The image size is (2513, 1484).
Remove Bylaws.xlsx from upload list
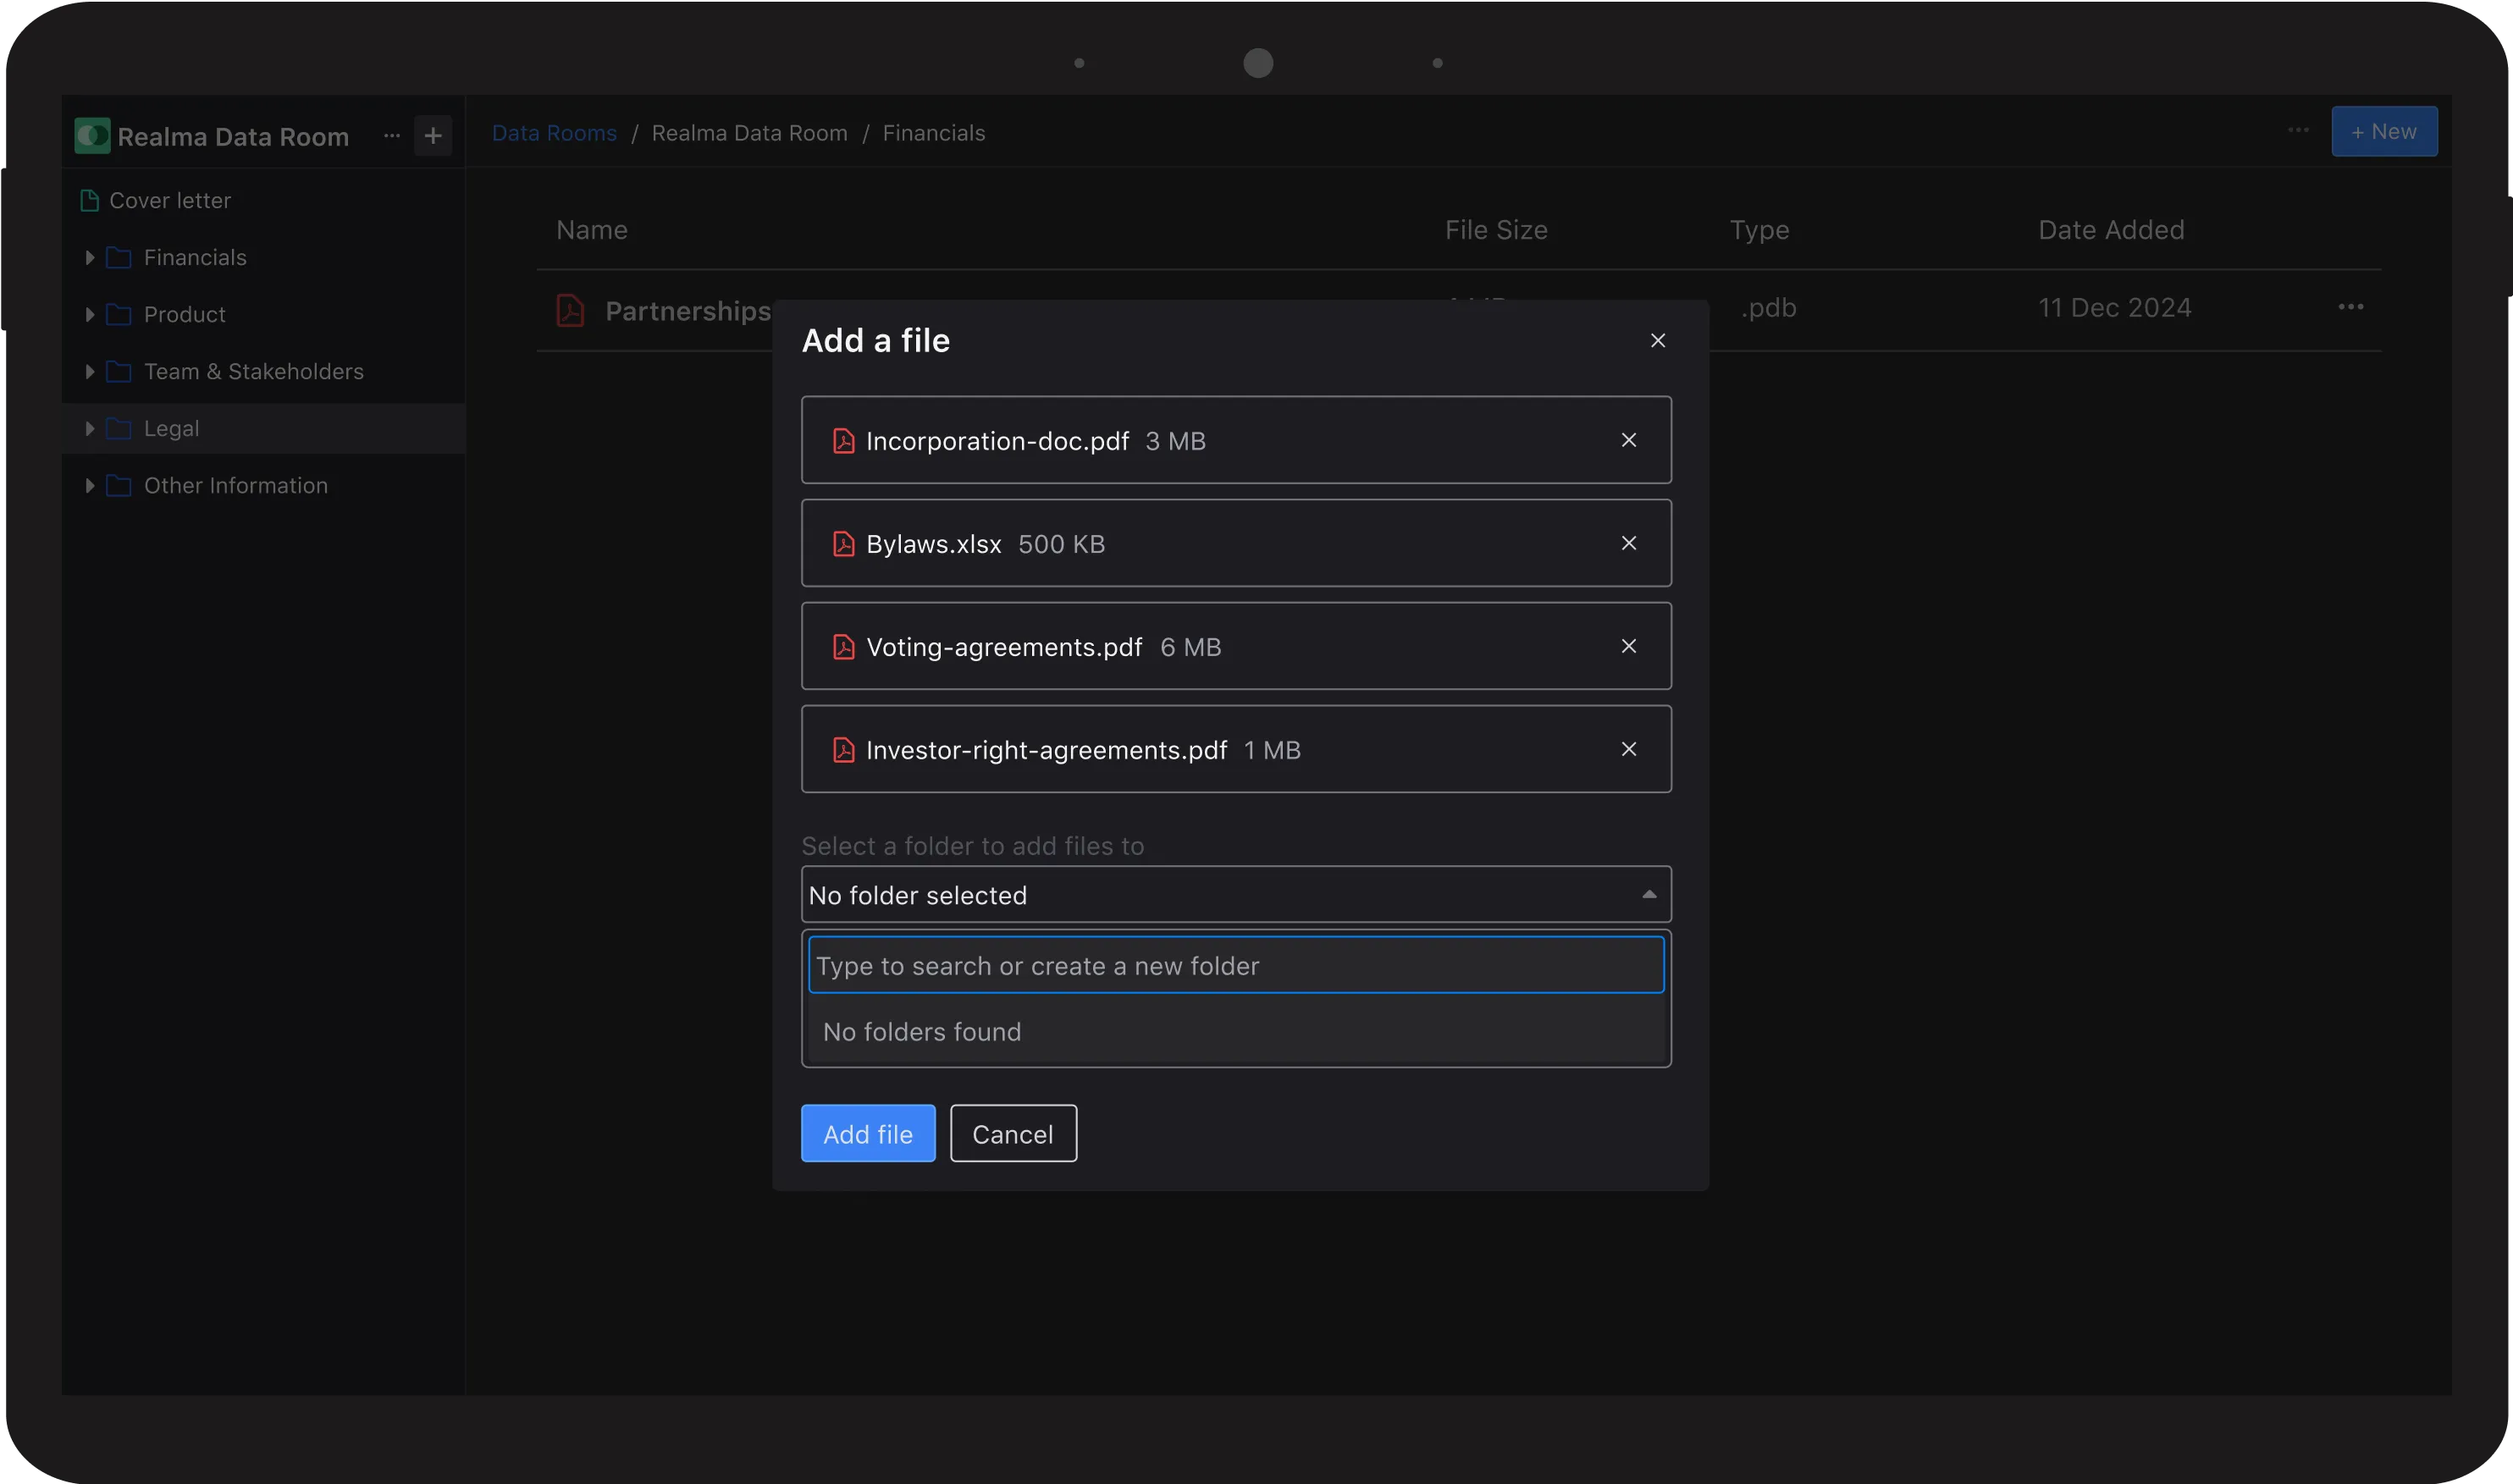[x=1628, y=543]
